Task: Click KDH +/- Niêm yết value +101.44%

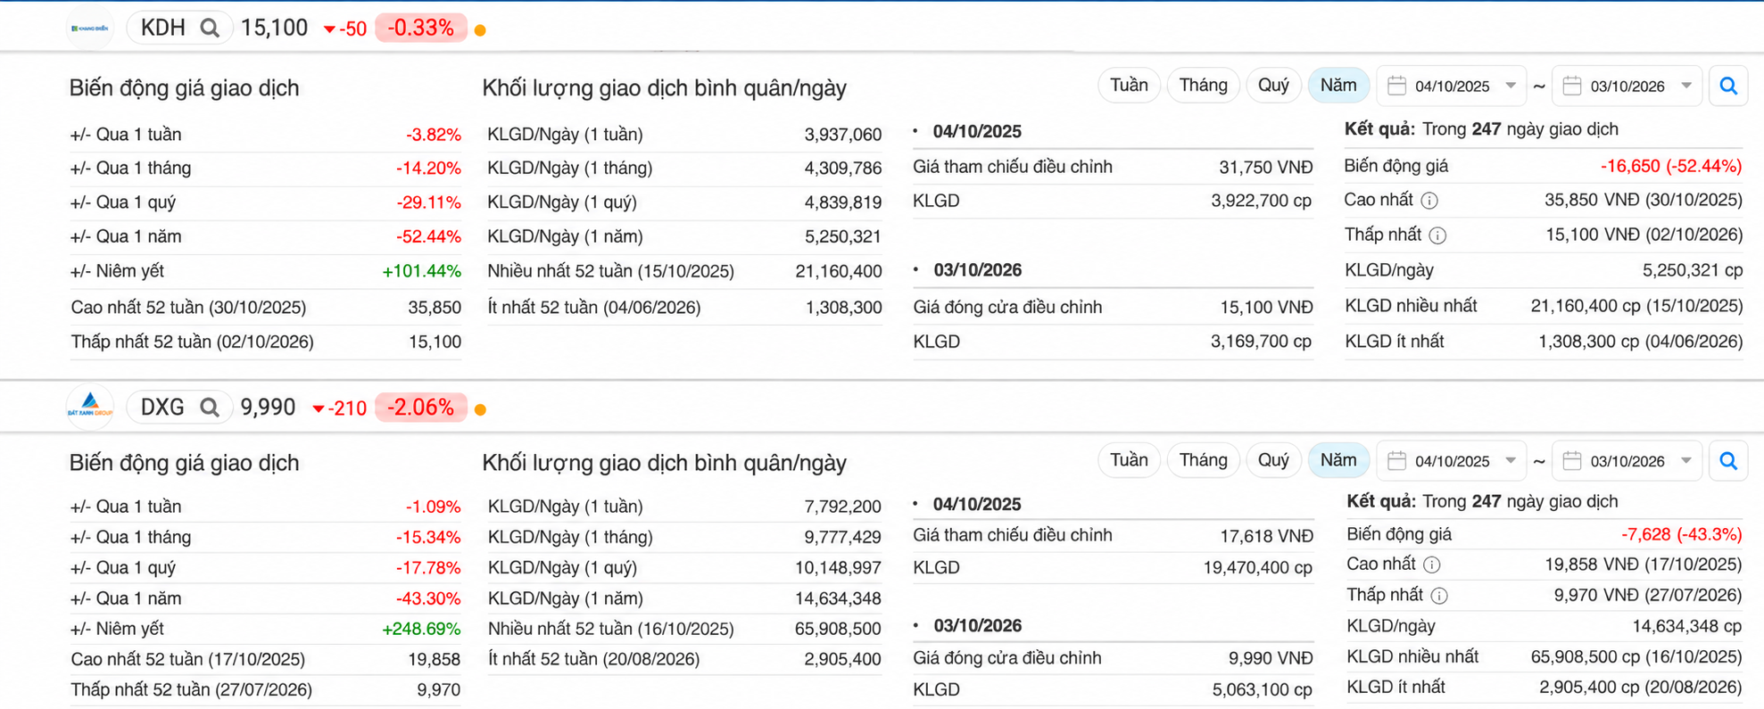Action: tap(421, 271)
